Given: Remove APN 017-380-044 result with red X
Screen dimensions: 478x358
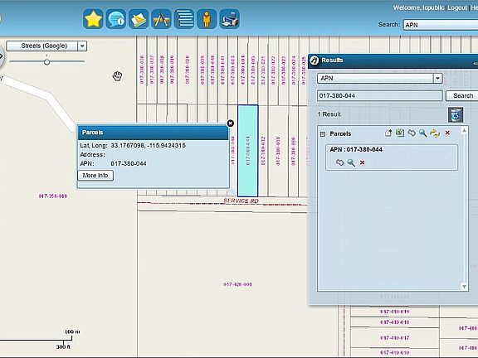Looking at the screenshot, I should click(x=362, y=162).
